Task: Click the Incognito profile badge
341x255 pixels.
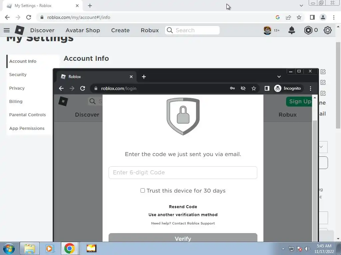Action: pos(288,88)
